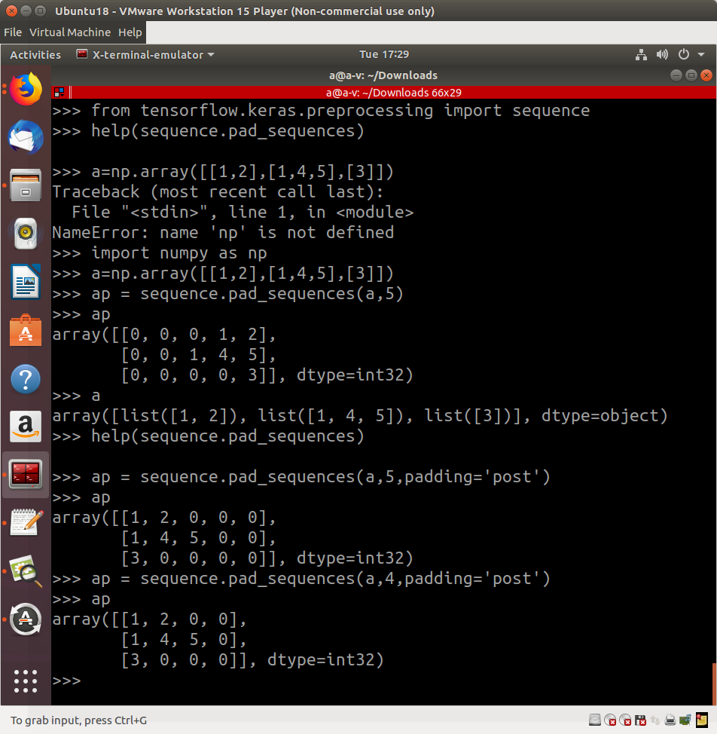Click the floppy drive status icon
The height and width of the screenshot is (734, 717).
pos(640,720)
